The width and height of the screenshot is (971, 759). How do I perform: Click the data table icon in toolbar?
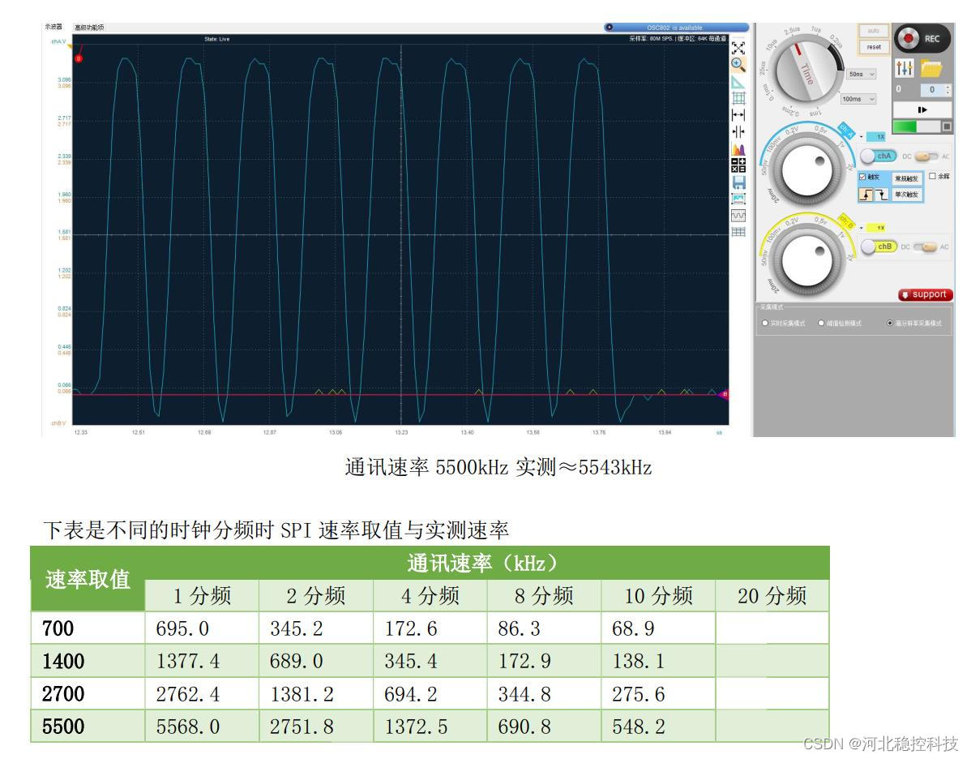click(x=738, y=233)
